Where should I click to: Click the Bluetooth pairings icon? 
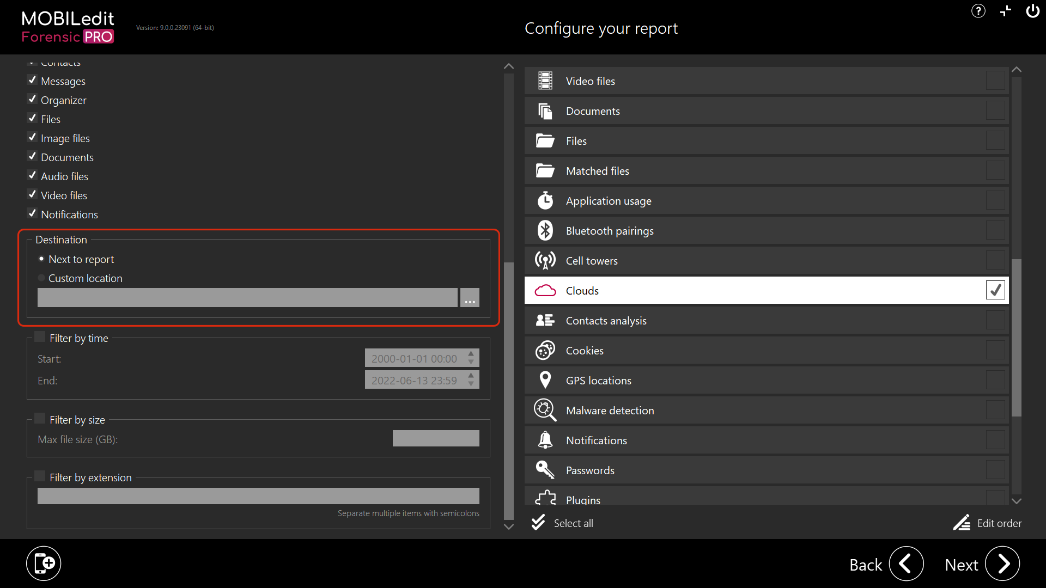pyautogui.click(x=545, y=230)
